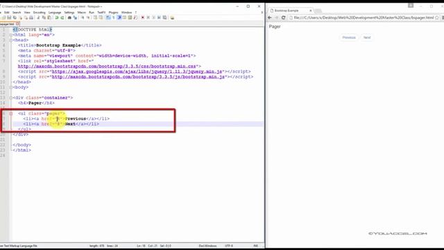Click the bootstrap.min.css URL in the code
This screenshot has width=444, height=250.
coord(107,66)
